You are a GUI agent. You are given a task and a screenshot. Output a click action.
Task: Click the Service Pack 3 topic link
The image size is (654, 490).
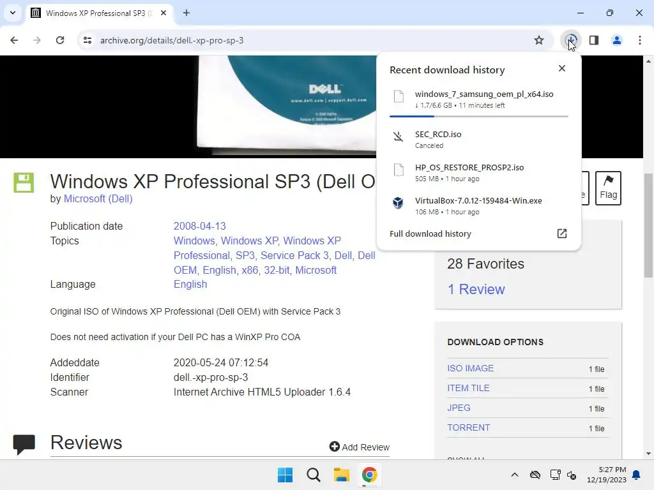pos(294,255)
